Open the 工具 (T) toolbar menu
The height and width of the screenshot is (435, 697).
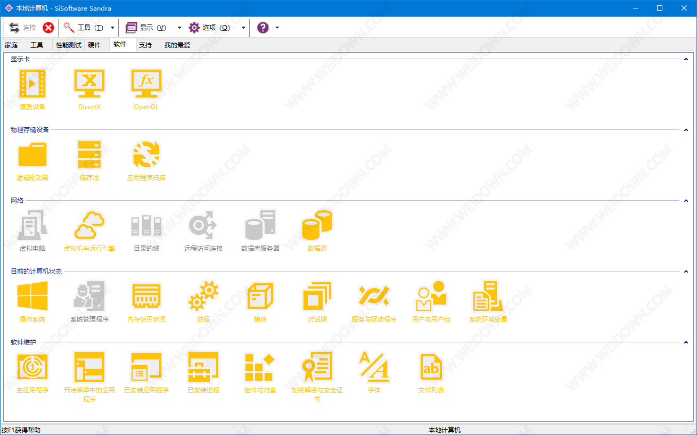[x=84, y=28]
